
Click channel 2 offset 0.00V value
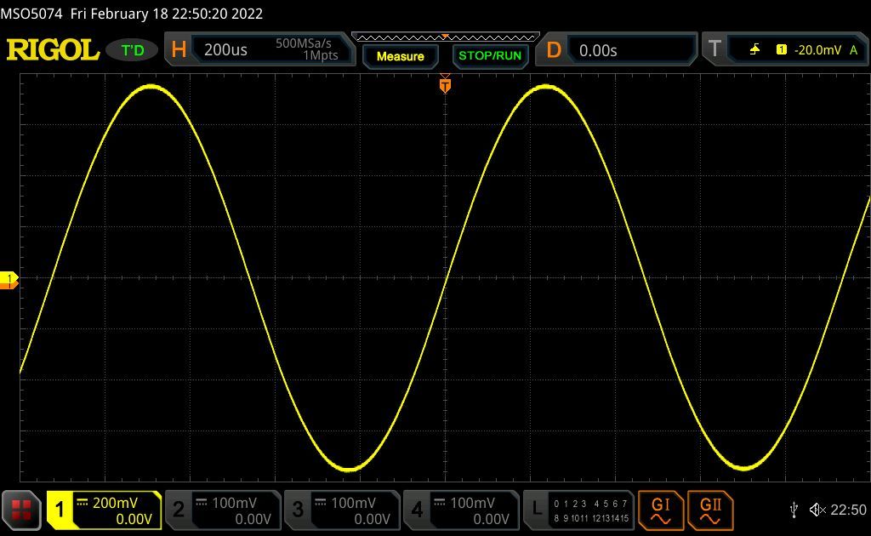[x=253, y=519]
